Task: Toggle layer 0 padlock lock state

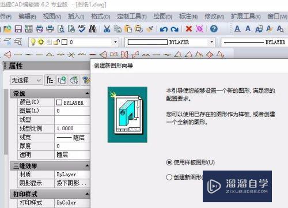Action: click(57, 42)
